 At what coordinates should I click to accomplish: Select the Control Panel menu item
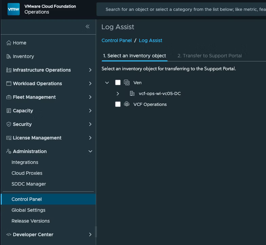[x=26, y=199]
